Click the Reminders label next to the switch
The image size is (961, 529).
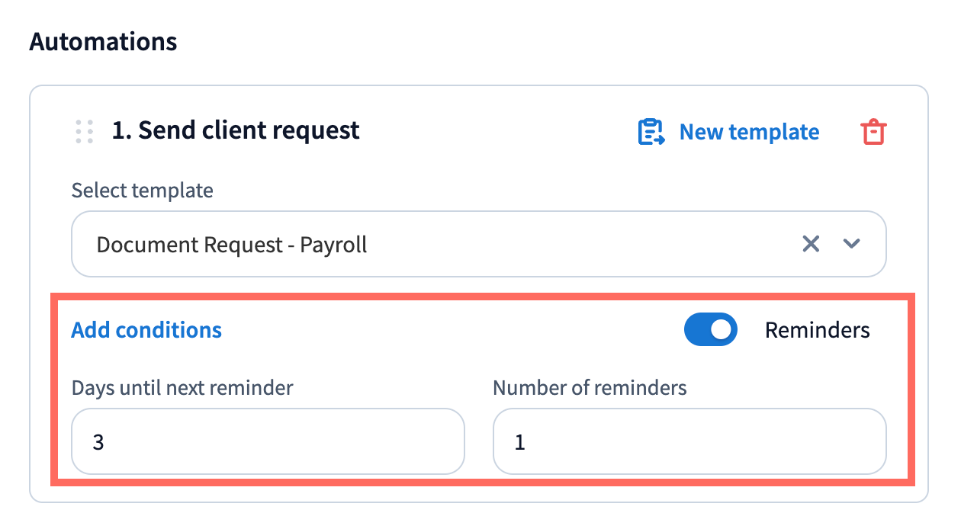click(817, 330)
